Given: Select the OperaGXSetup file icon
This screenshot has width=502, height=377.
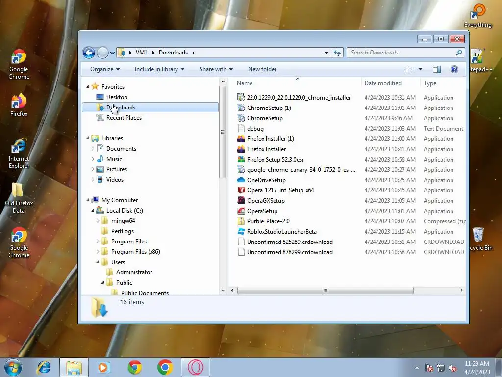Looking at the screenshot, I should [241, 201].
